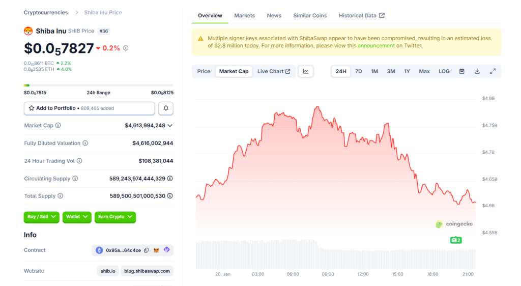This screenshot has width=521, height=286.
Task: Select the 7D time range
Action: (x=358, y=72)
